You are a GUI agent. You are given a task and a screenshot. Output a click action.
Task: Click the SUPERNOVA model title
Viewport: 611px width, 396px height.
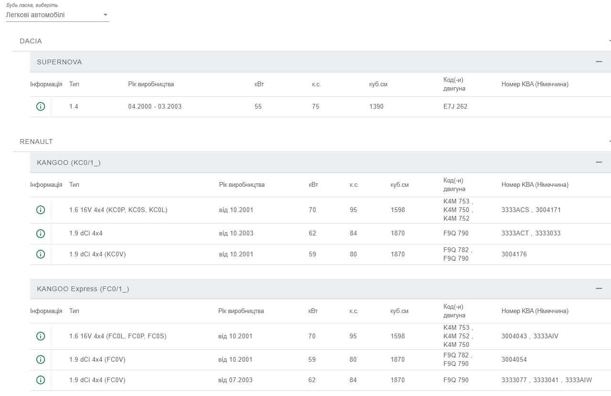[x=59, y=62]
